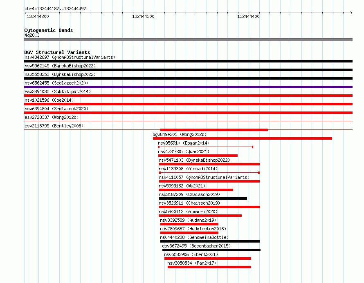Open the nsv4111057 gnomADStructuralVariants label
Viewport: 364px width, 283px height.
coord(204,177)
